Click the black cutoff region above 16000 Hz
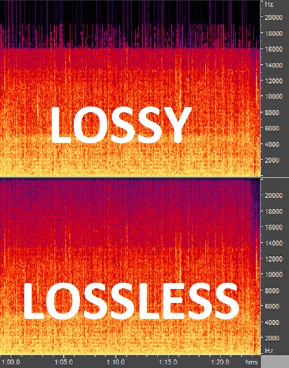The width and height of the screenshot is (289, 368). coord(130,24)
